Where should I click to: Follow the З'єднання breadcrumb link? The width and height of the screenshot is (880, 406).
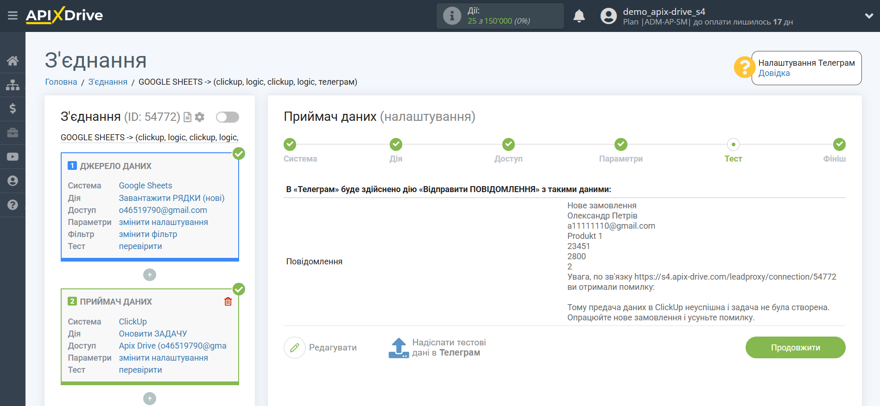coord(108,82)
